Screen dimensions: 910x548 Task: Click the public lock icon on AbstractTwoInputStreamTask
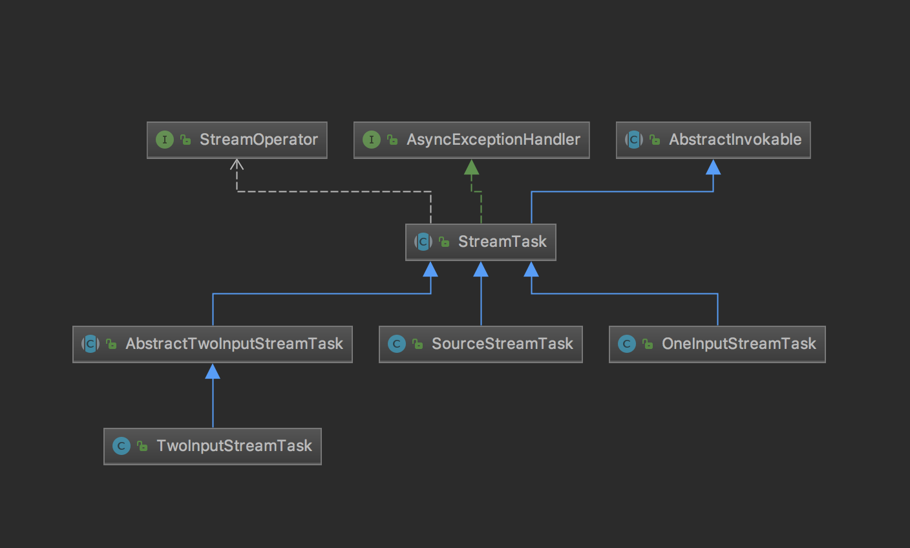111,344
